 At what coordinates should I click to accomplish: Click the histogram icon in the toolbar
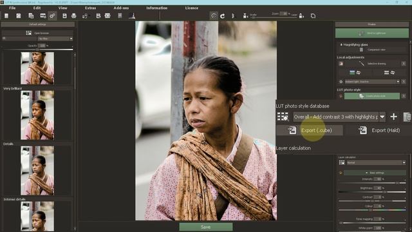[132, 15]
